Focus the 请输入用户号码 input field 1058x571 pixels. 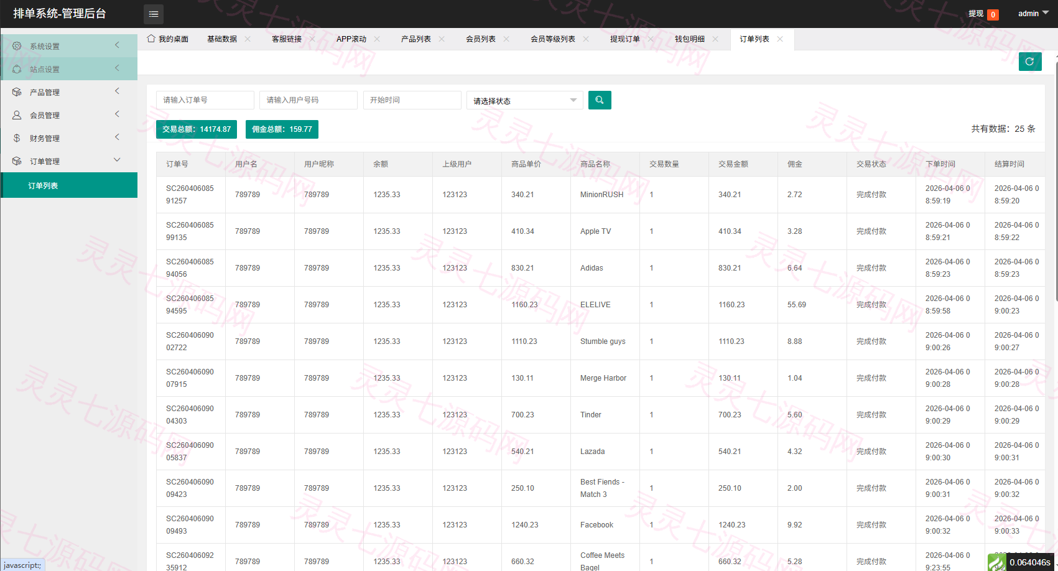click(x=309, y=100)
